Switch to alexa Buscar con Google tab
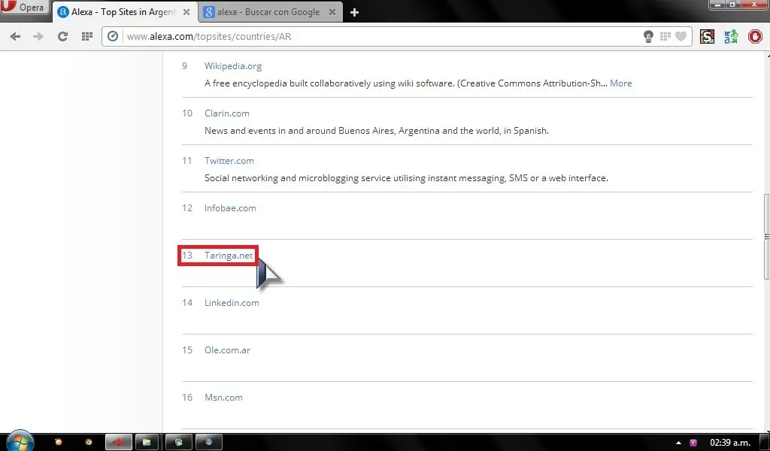The image size is (770, 451). (268, 12)
